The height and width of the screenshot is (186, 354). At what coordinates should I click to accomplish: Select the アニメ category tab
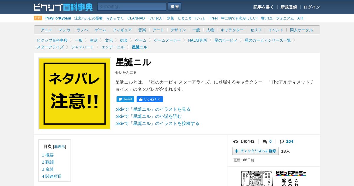(46, 30)
